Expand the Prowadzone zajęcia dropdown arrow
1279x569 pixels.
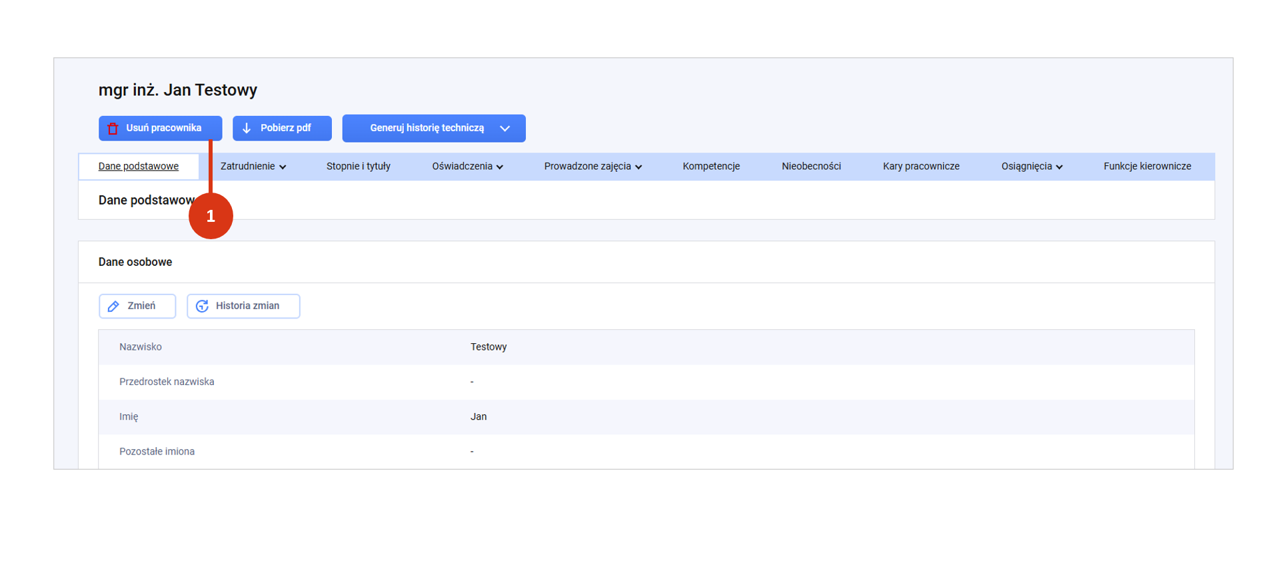(x=639, y=167)
